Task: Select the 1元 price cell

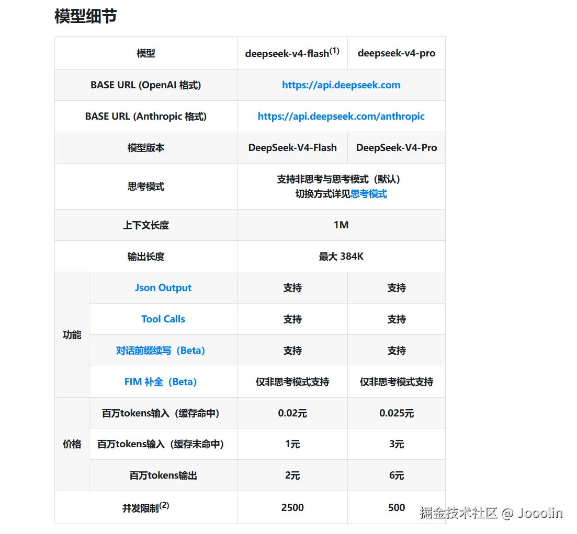Action: click(x=292, y=444)
